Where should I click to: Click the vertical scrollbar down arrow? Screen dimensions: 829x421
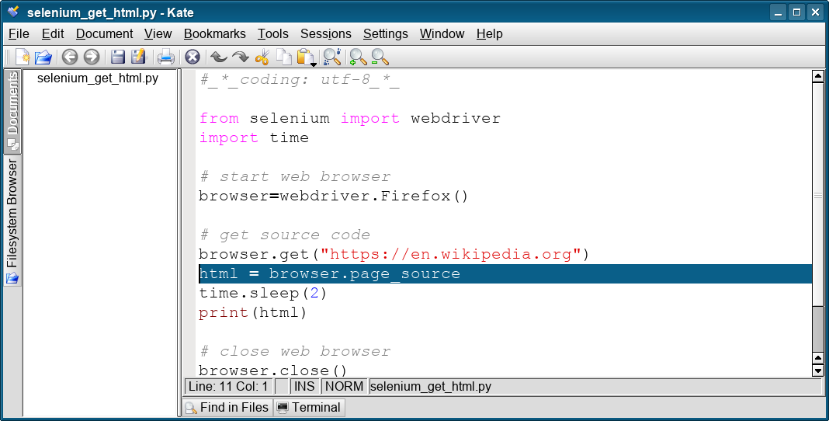tap(818, 371)
